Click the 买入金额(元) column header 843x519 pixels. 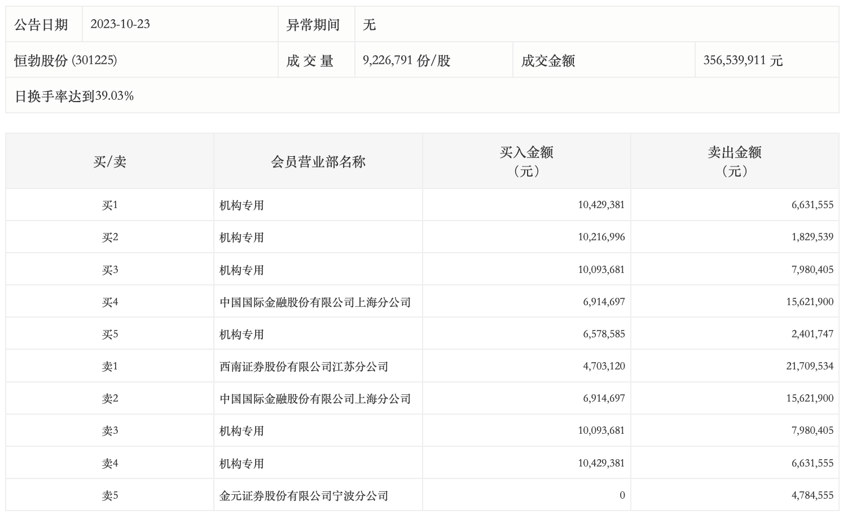tap(526, 161)
